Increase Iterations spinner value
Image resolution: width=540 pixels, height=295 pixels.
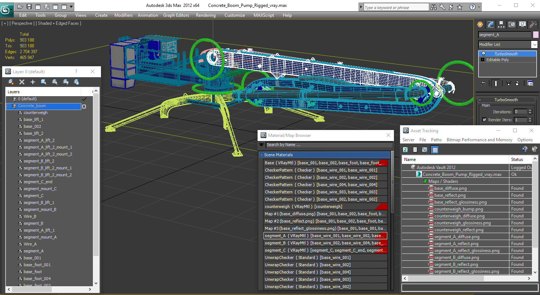pyautogui.click(x=530, y=110)
